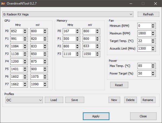Increase GPU P1 MHz with up arrow

(x=25, y=38)
